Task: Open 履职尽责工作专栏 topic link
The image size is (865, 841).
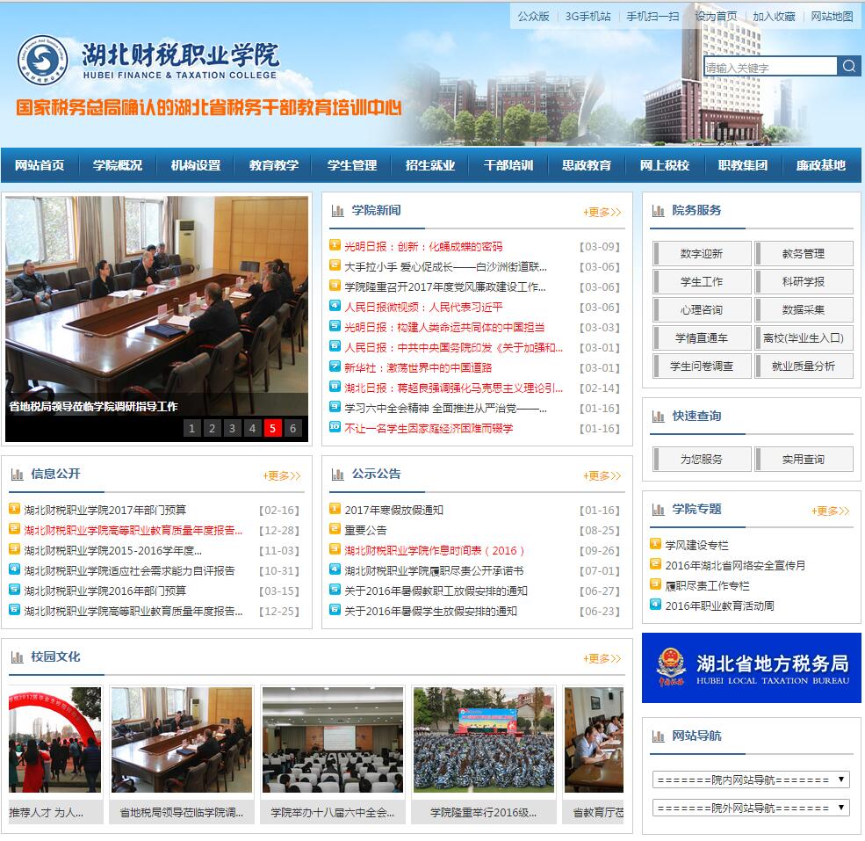Action: coord(707,586)
